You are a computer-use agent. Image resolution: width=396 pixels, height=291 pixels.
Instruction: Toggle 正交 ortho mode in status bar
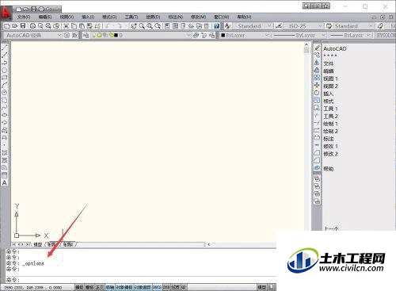coord(100,287)
